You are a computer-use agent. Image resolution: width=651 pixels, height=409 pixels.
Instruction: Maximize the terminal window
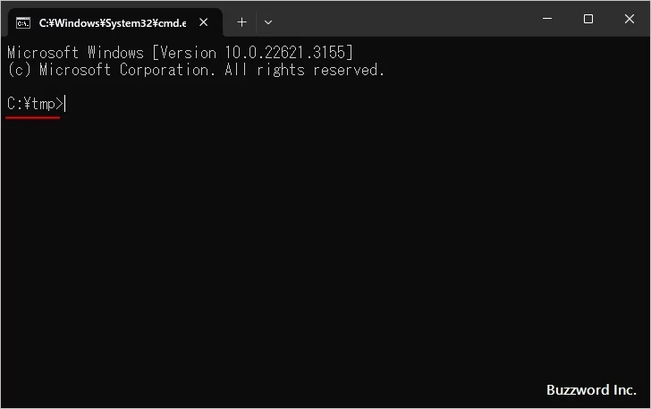tap(588, 19)
